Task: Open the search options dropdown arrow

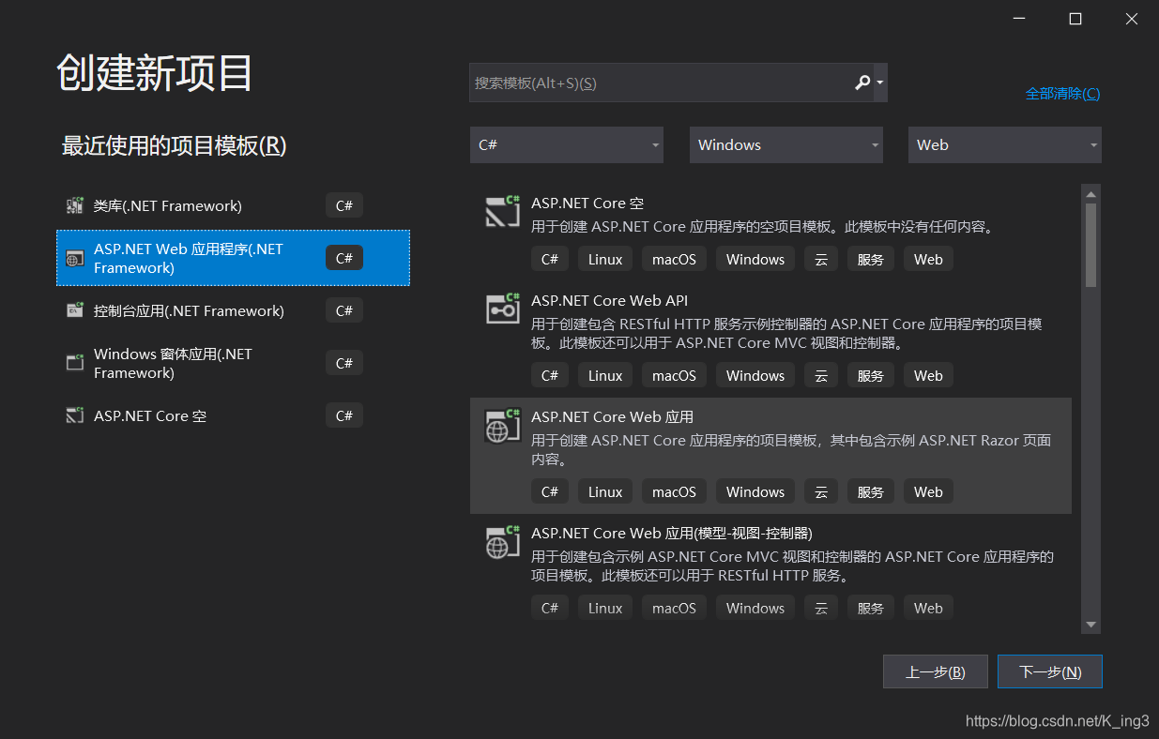Action: (x=879, y=83)
